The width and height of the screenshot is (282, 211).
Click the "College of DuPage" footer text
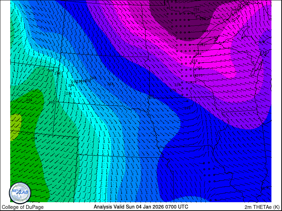[x=23, y=207]
